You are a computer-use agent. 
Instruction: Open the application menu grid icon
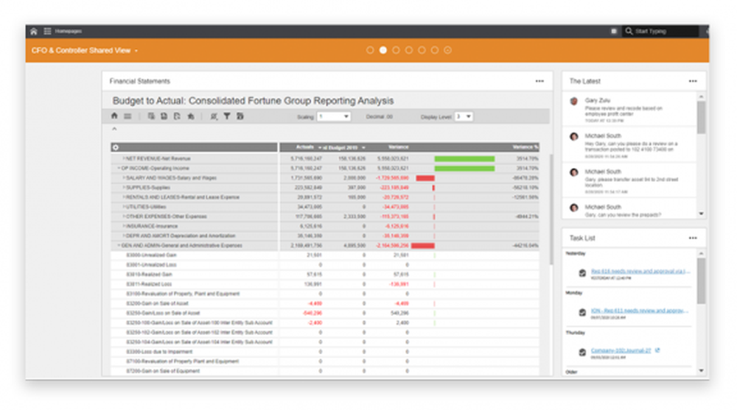(47, 32)
